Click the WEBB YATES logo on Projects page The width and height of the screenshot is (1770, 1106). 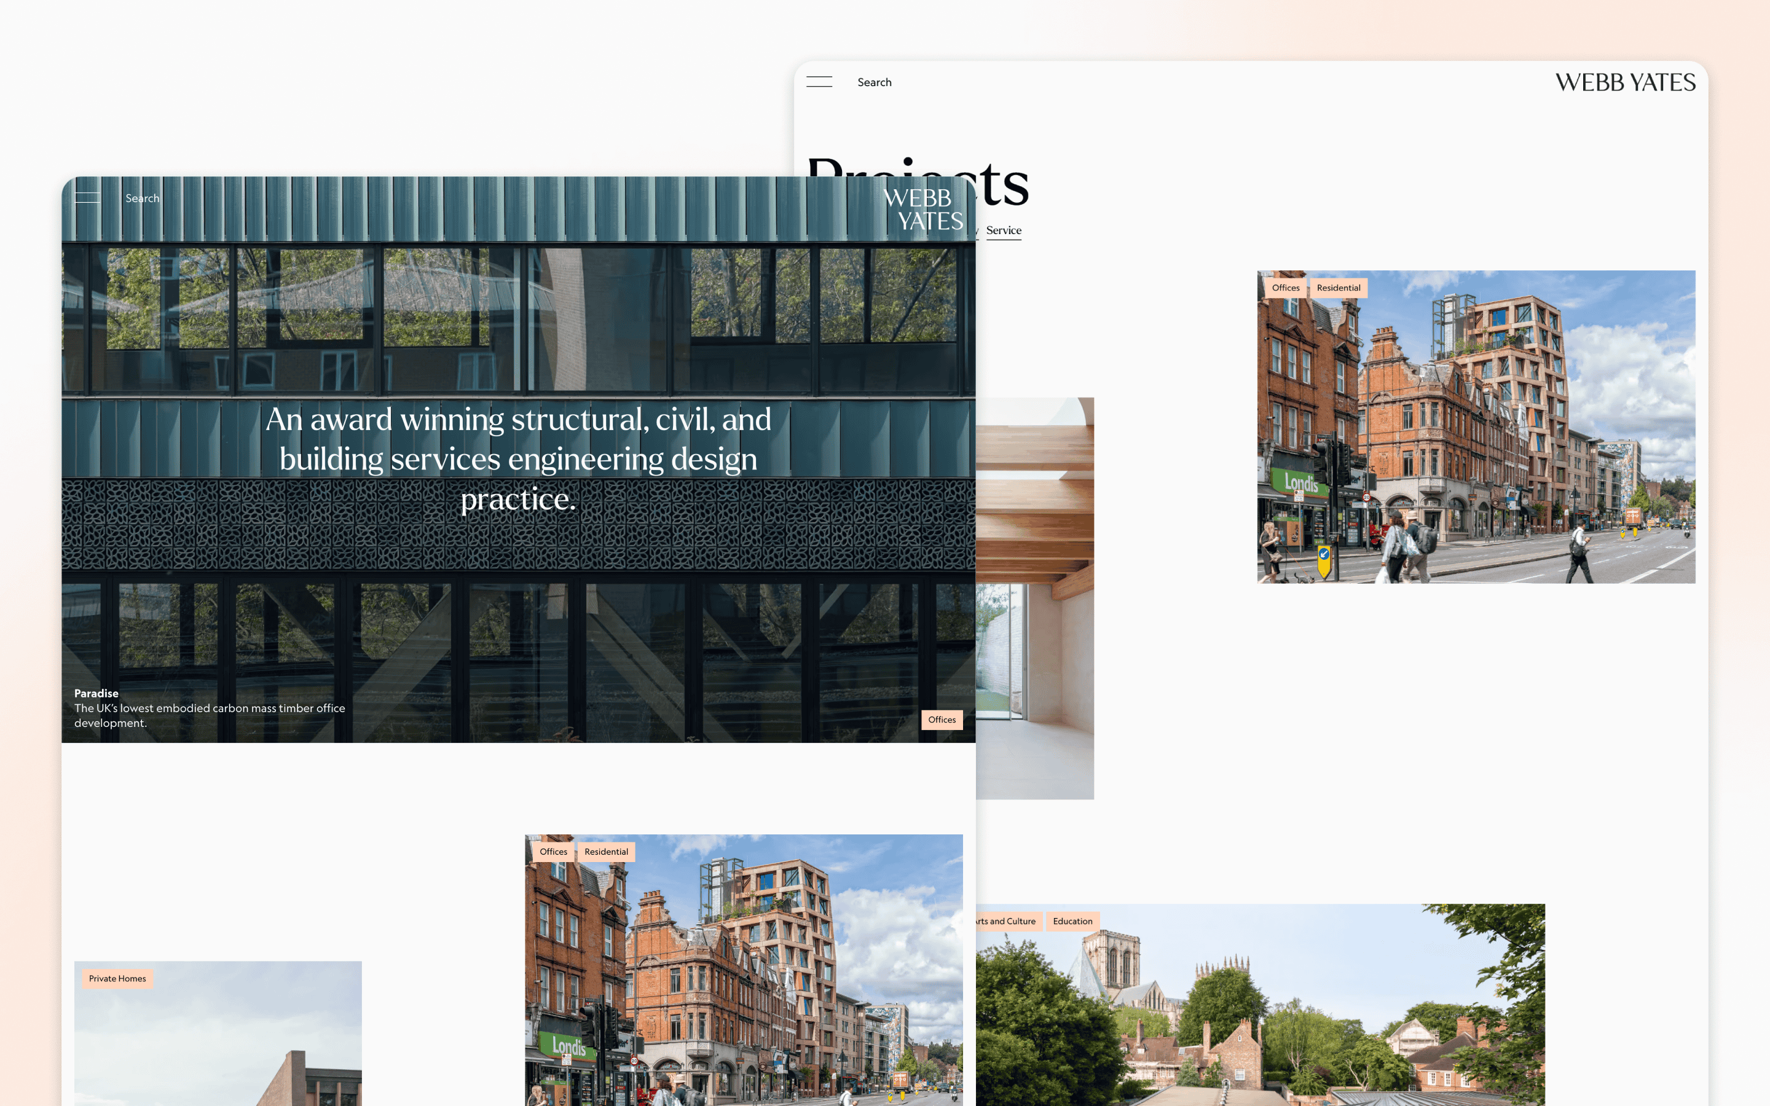1624,82
